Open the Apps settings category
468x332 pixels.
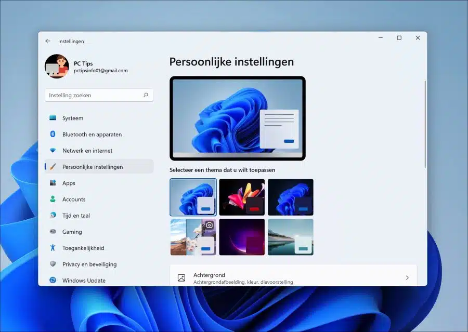[99, 183]
